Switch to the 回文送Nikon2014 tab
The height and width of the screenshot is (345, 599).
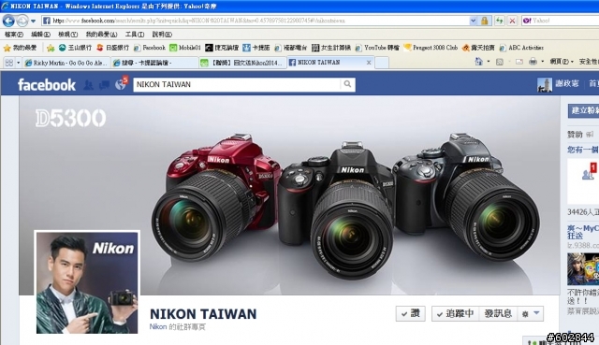242,63
